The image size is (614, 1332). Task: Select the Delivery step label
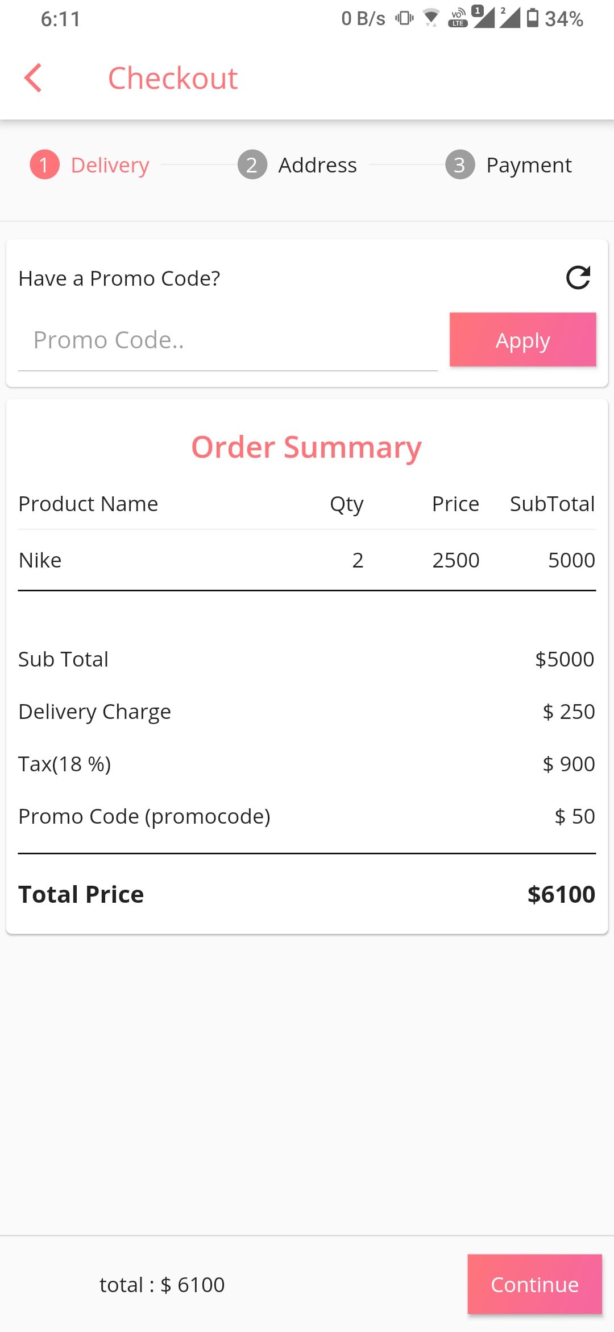pyautogui.click(x=110, y=165)
